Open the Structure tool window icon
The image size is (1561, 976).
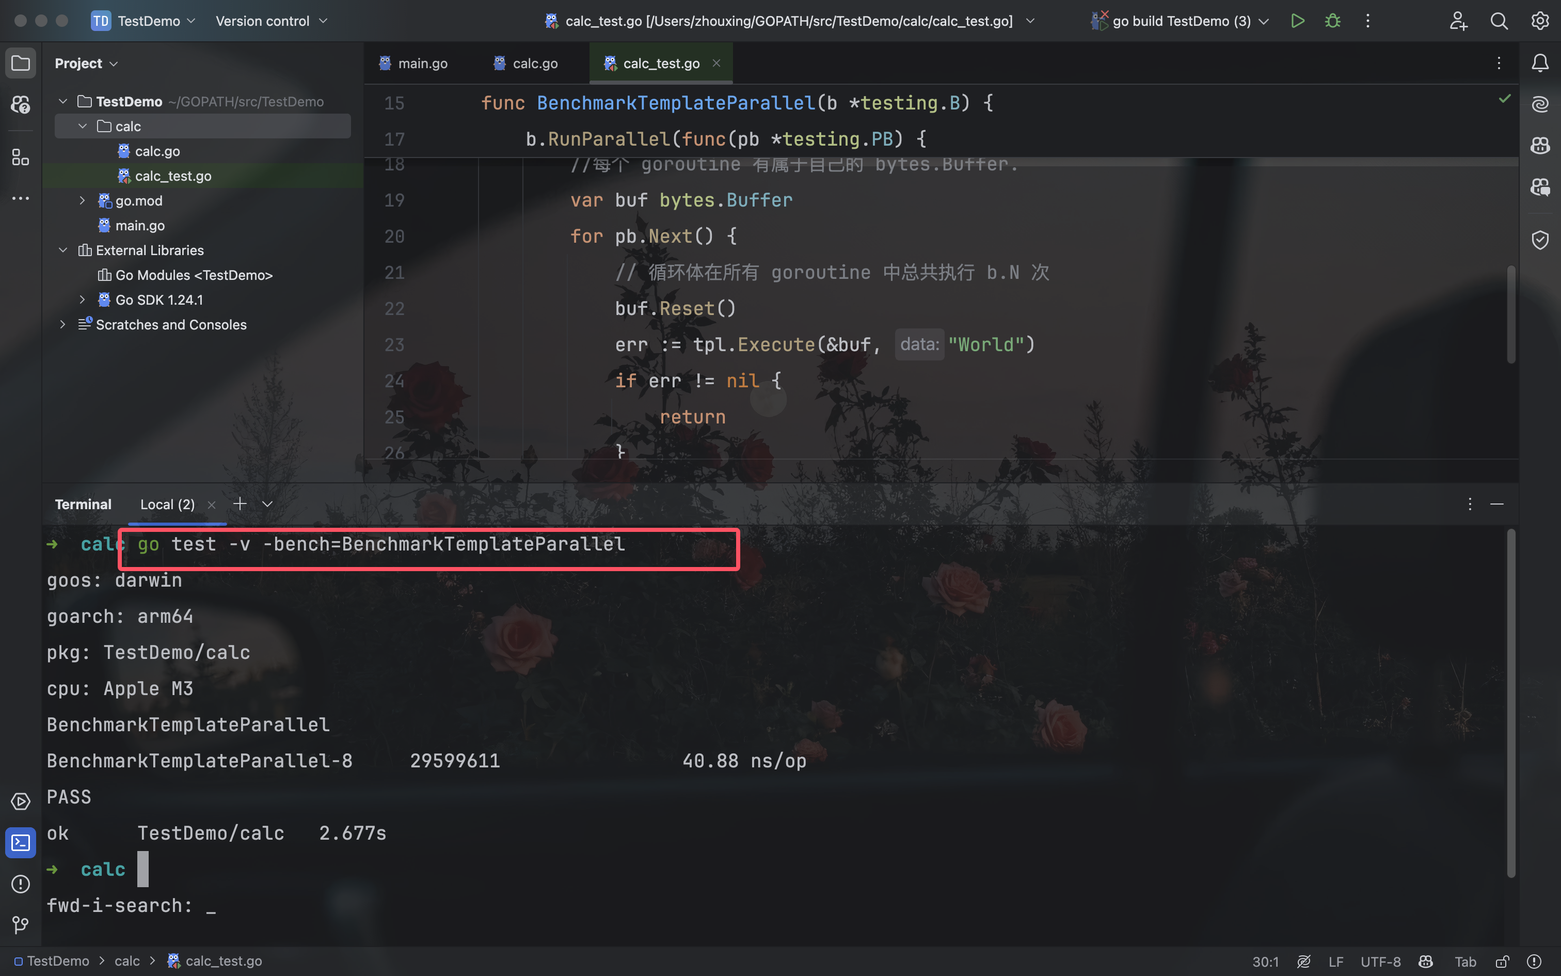click(21, 157)
